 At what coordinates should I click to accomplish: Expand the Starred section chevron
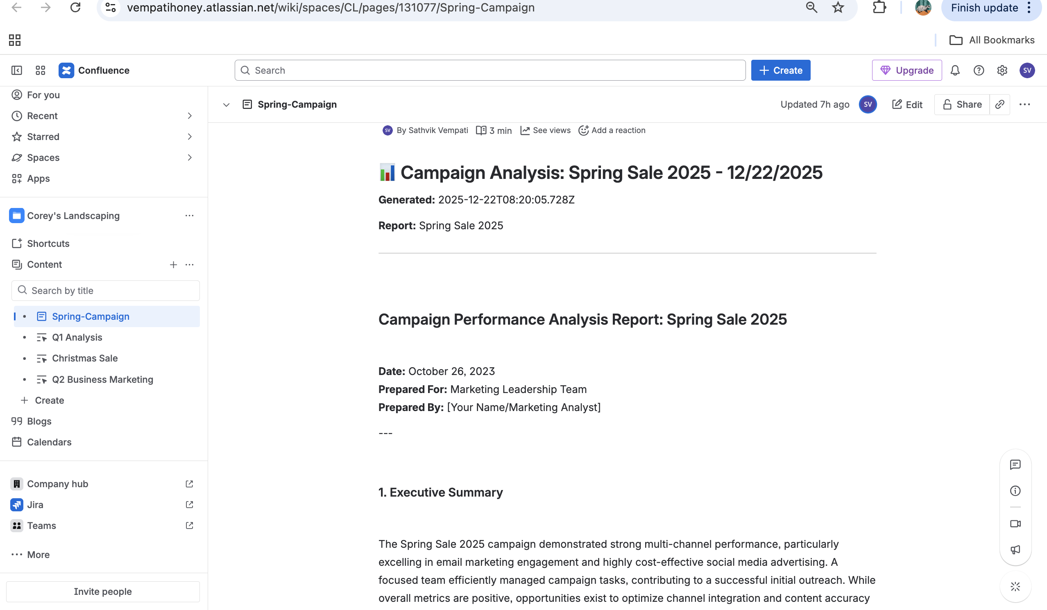(190, 137)
